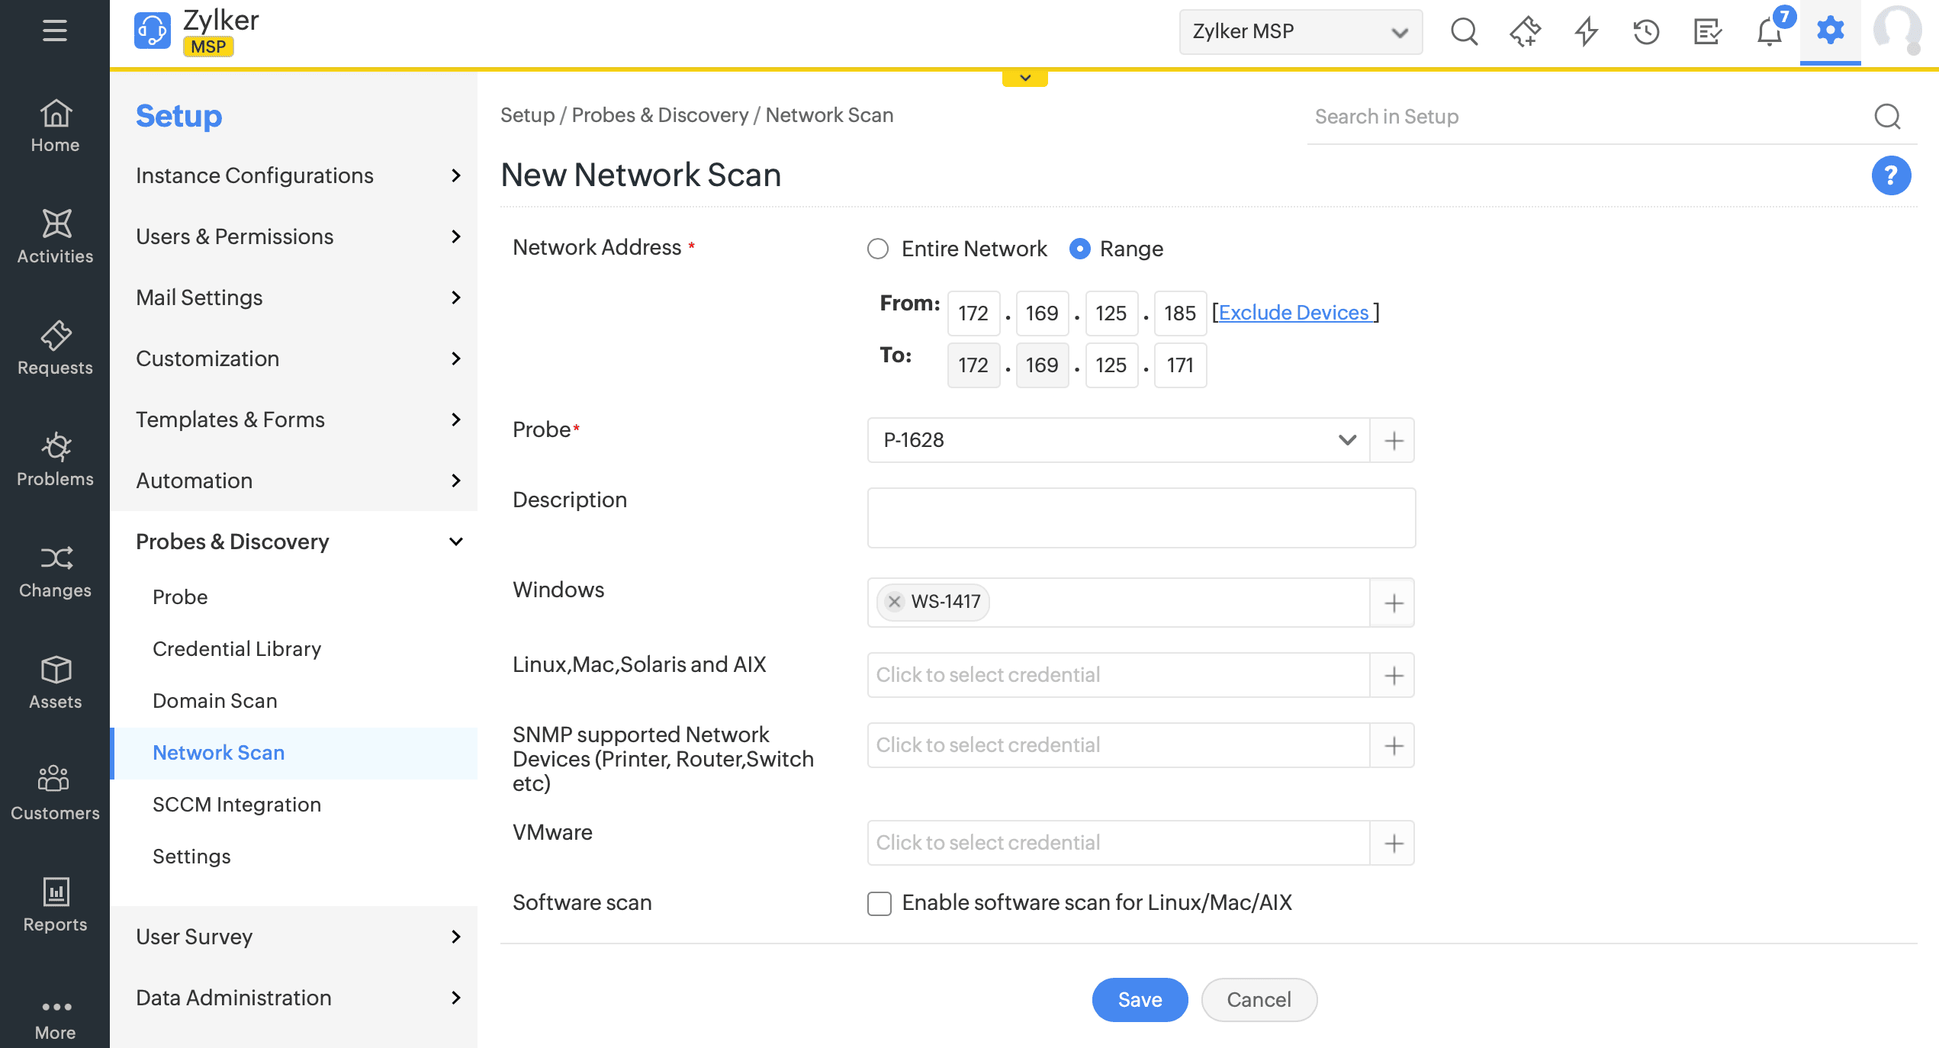Open the Assets module in sidebar

(55, 682)
